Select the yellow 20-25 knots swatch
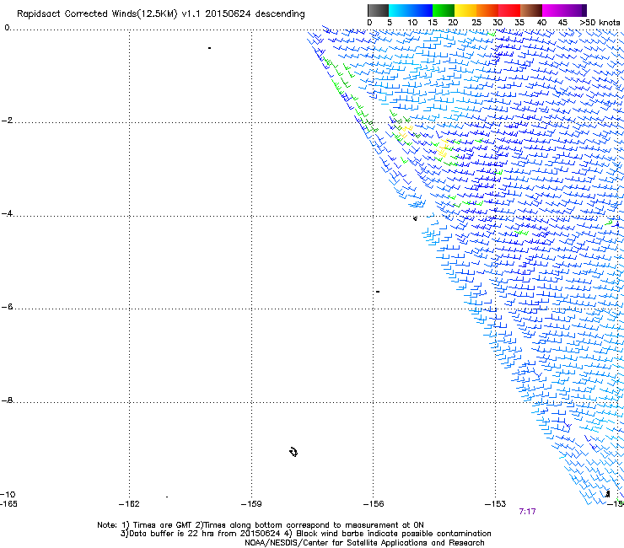This screenshot has width=624, height=548. click(x=465, y=10)
